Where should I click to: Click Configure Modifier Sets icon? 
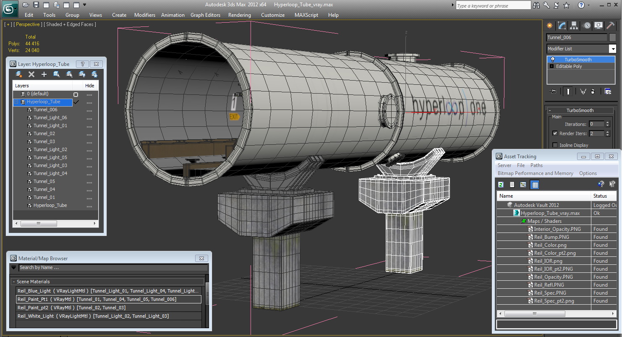608,91
